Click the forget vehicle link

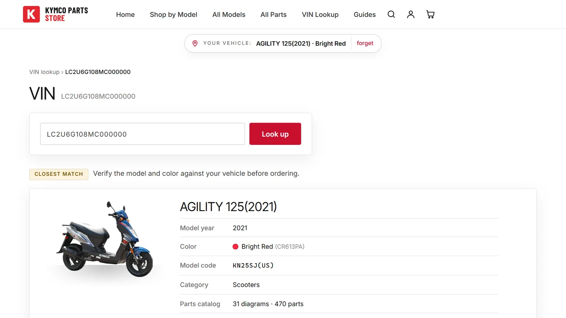click(365, 43)
